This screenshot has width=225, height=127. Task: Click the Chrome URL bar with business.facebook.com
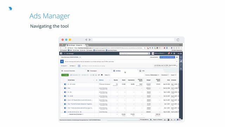[106, 48]
